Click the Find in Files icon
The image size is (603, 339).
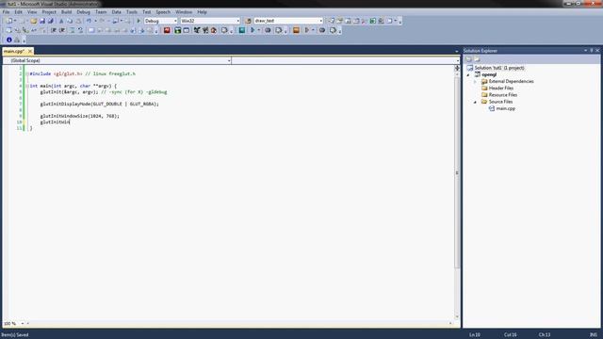[248, 21]
